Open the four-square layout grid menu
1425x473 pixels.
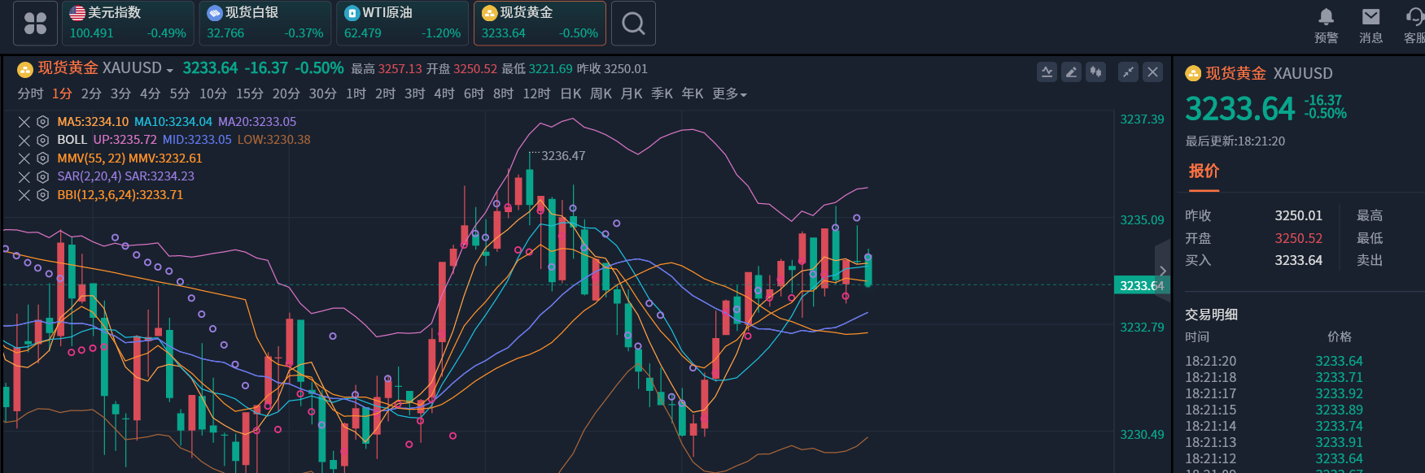click(35, 24)
